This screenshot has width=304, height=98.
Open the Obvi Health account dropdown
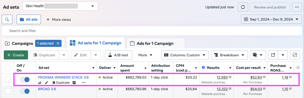click(60, 6)
